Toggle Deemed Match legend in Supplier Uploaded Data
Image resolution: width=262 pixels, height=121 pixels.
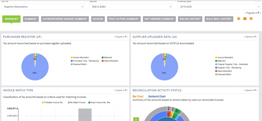223,75
